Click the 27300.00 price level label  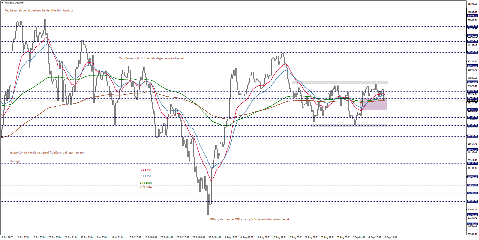click(x=472, y=215)
